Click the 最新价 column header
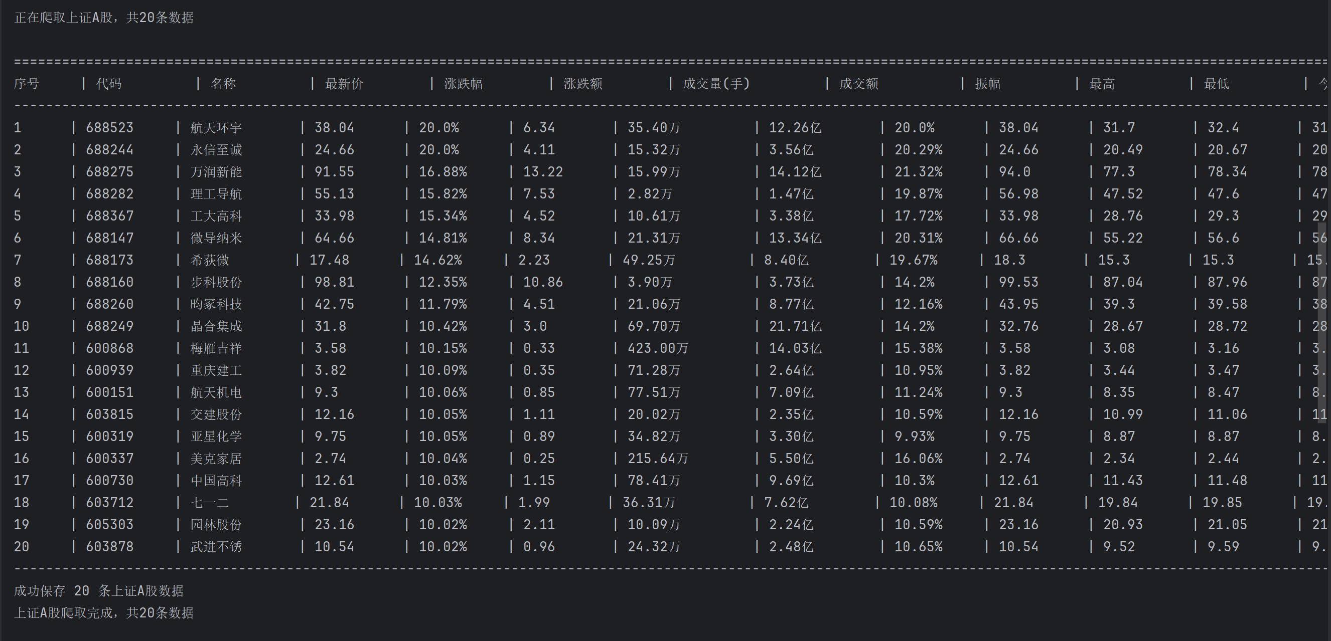 pyautogui.click(x=344, y=84)
